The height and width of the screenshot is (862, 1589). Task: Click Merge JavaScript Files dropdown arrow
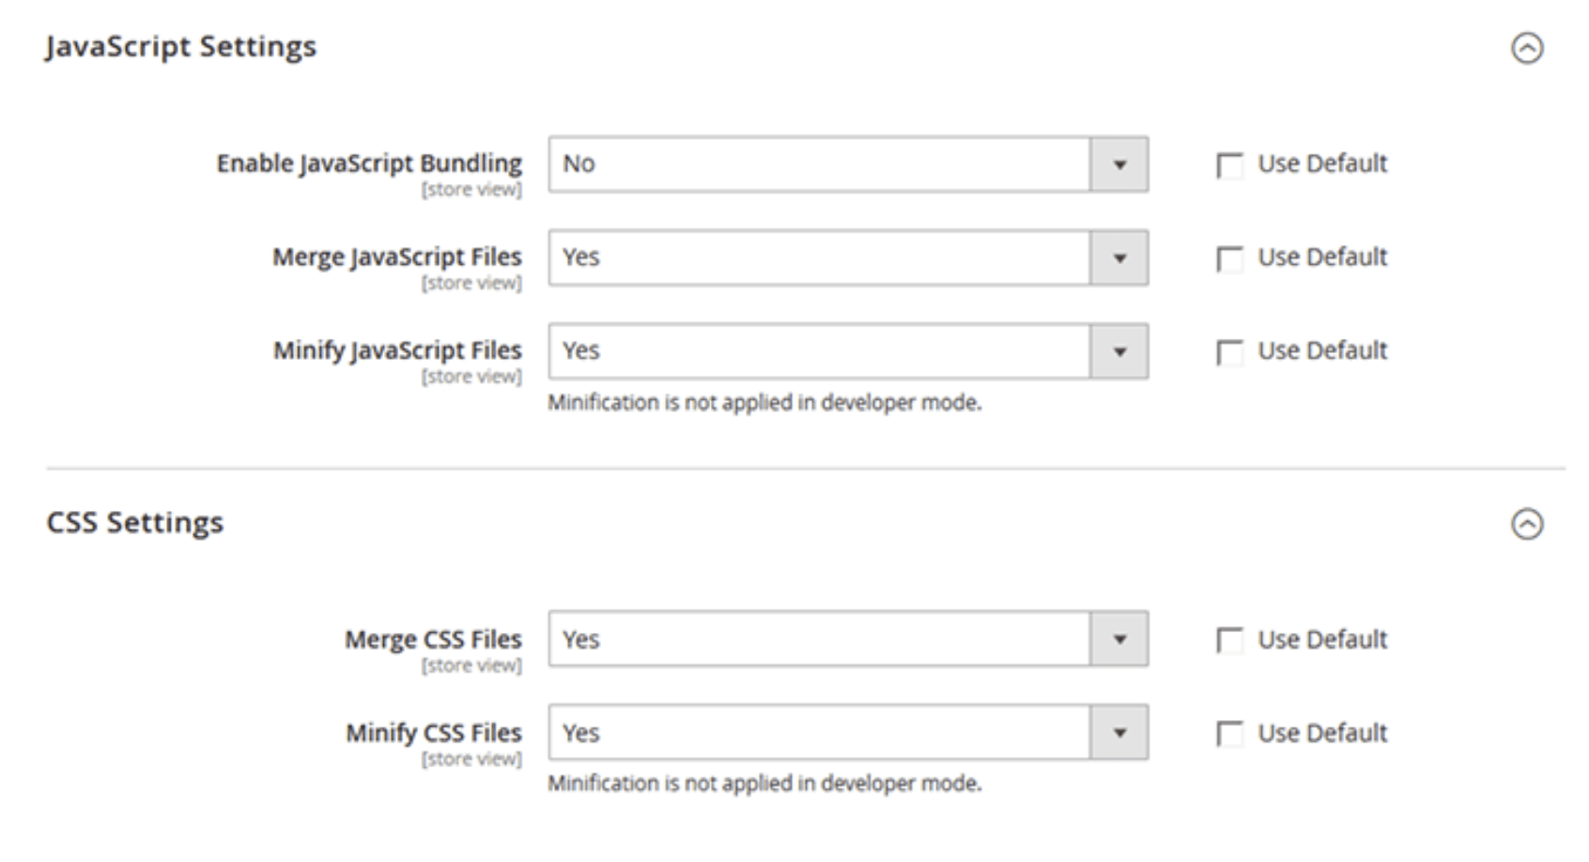pyautogui.click(x=1119, y=258)
